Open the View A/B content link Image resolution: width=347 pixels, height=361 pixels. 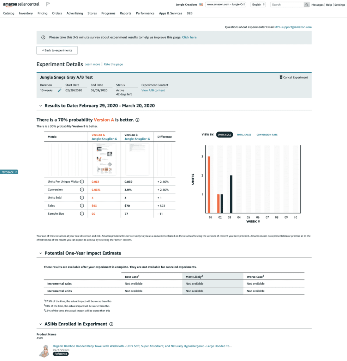click(153, 90)
